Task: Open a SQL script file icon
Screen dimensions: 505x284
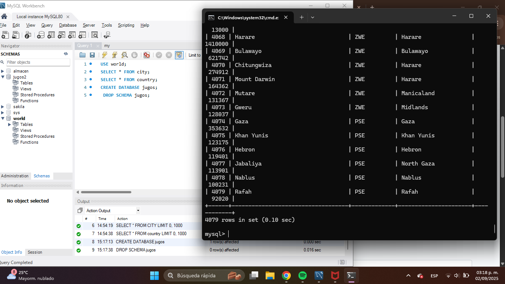Action: [x=16, y=35]
